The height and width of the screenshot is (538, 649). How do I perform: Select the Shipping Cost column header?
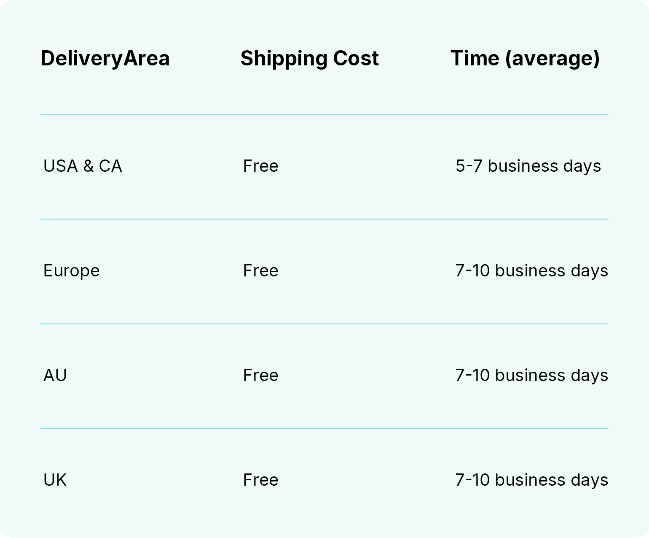pyautogui.click(x=309, y=58)
